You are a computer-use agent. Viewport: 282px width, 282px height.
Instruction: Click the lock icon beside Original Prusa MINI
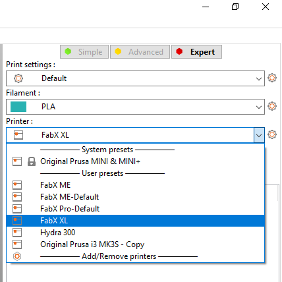(32, 161)
